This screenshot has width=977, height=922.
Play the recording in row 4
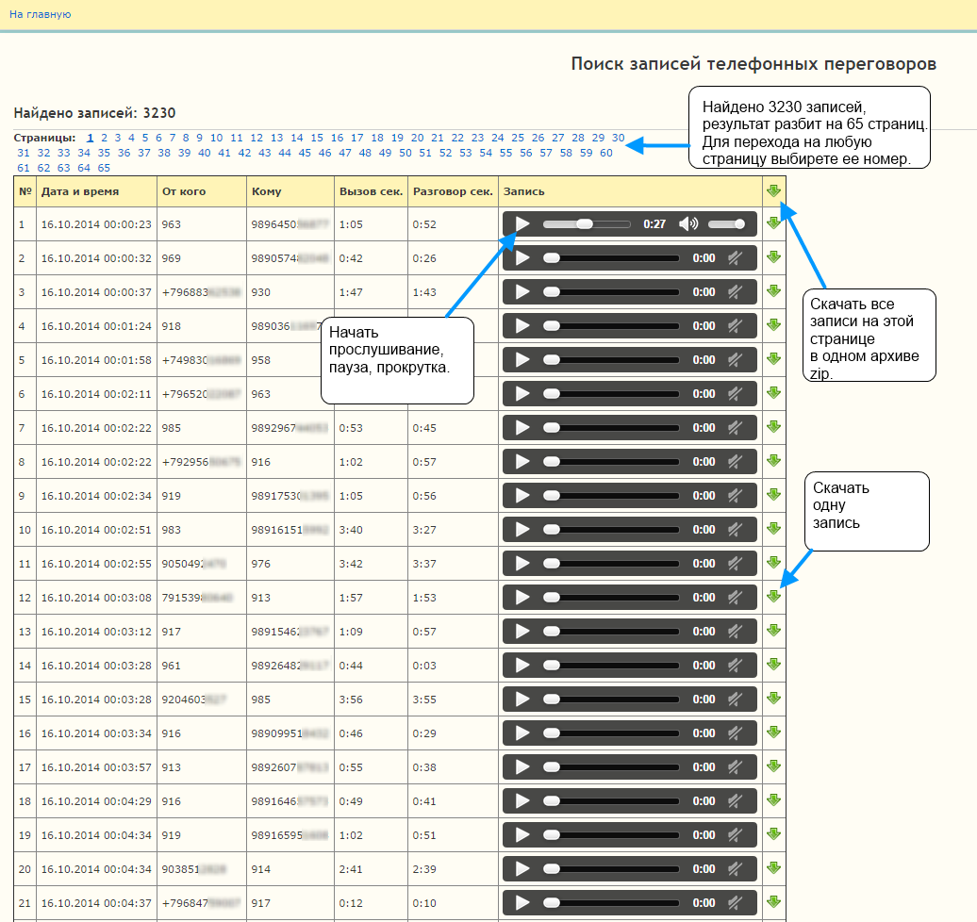pyautogui.click(x=522, y=326)
